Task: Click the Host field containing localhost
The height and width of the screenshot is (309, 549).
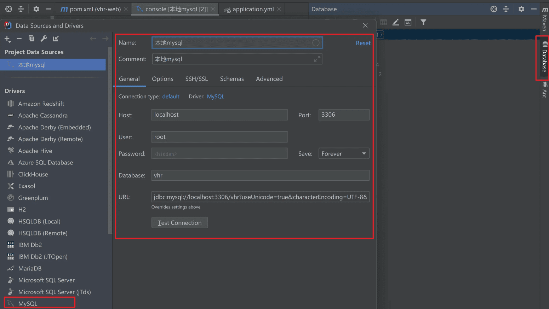Action: [x=219, y=115]
